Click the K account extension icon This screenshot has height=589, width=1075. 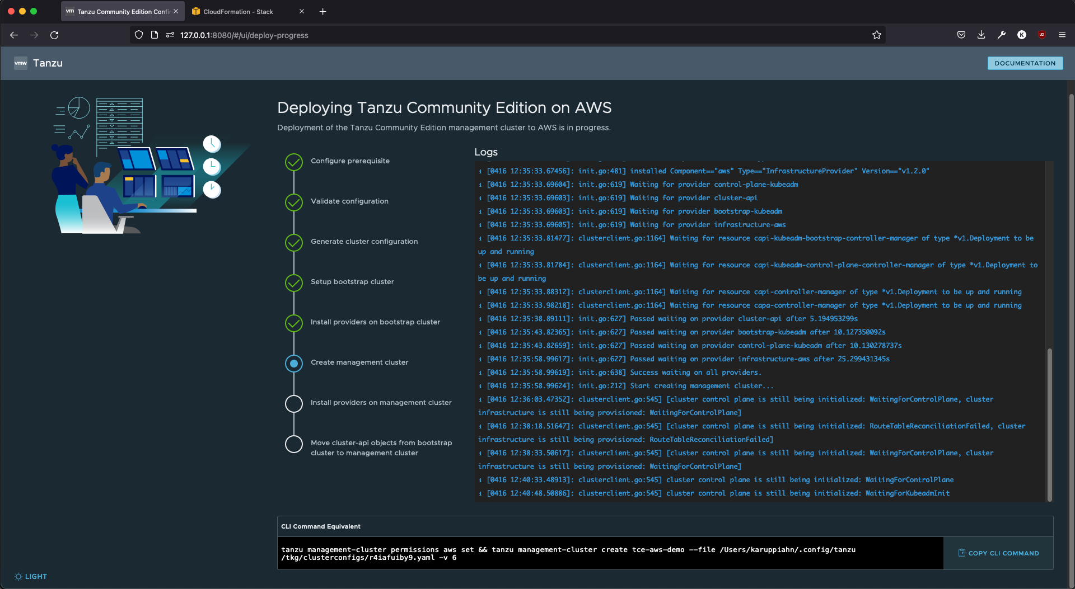point(1022,35)
